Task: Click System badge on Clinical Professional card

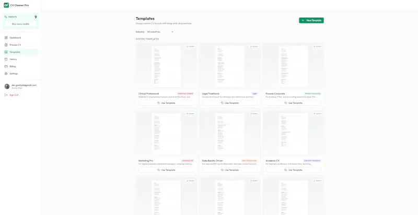Action: point(190,46)
